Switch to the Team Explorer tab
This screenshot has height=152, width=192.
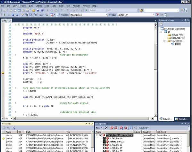coord(181,119)
